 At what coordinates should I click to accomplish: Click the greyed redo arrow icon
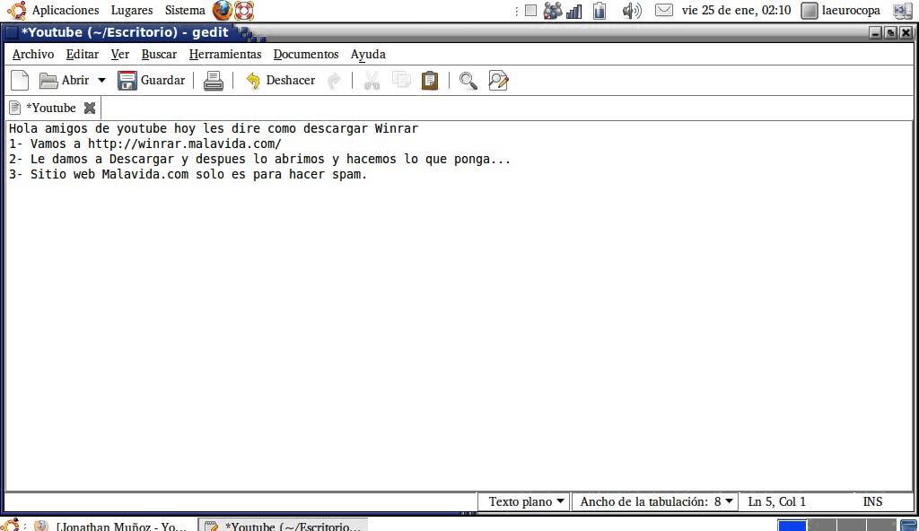334,81
